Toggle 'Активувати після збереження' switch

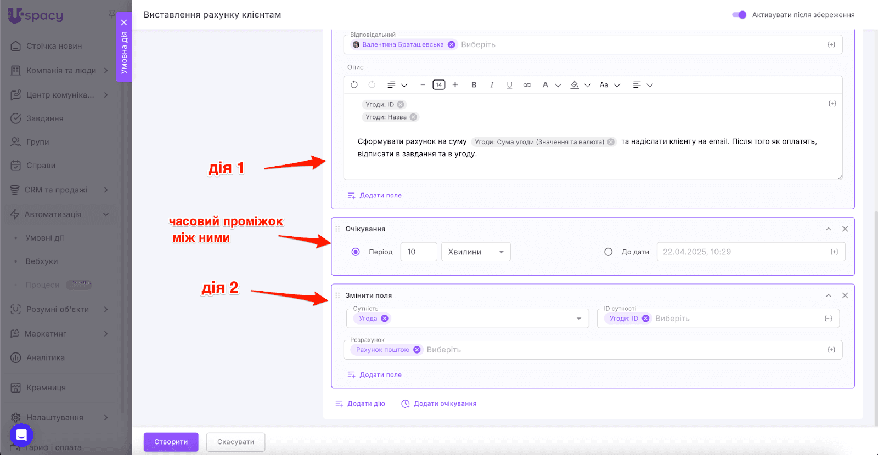(x=739, y=15)
